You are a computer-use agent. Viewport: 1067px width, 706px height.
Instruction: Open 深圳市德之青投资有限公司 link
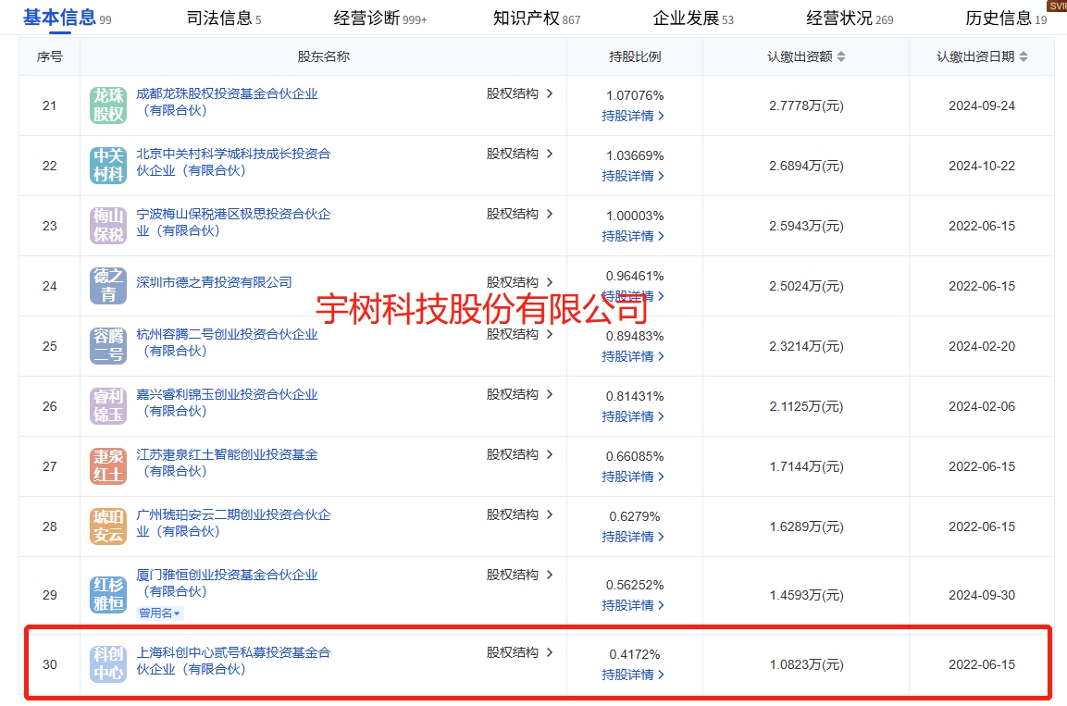coord(214,282)
